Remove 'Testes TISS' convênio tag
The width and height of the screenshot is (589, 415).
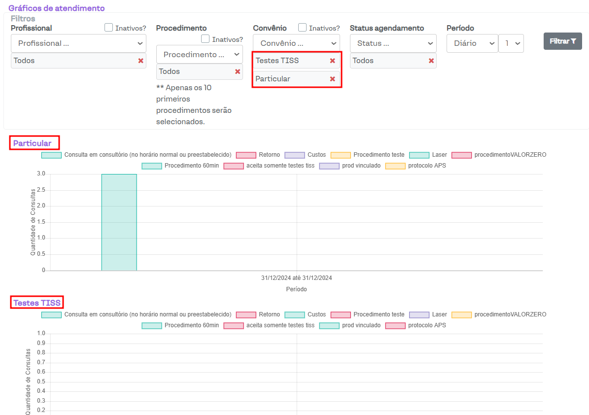pos(332,61)
